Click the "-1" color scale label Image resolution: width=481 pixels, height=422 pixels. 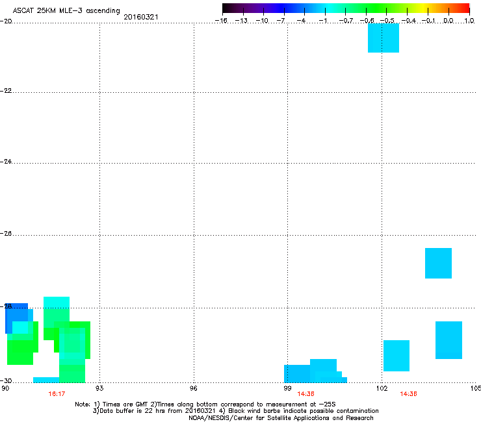point(322,21)
